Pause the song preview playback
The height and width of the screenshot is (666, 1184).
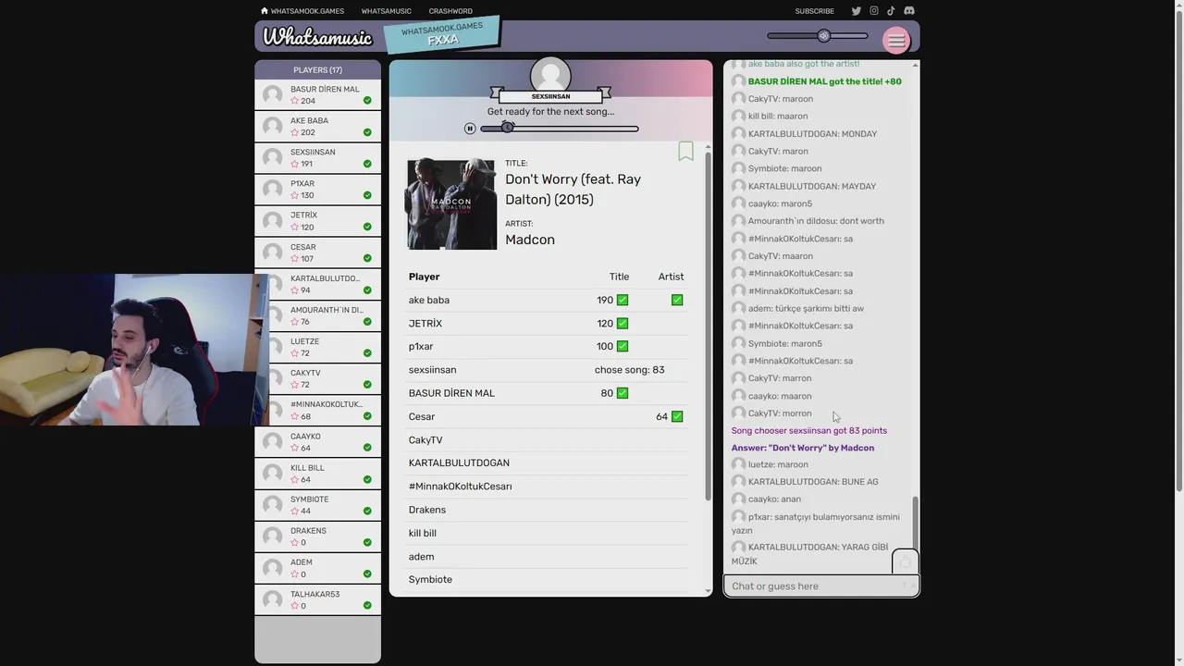pyautogui.click(x=470, y=129)
